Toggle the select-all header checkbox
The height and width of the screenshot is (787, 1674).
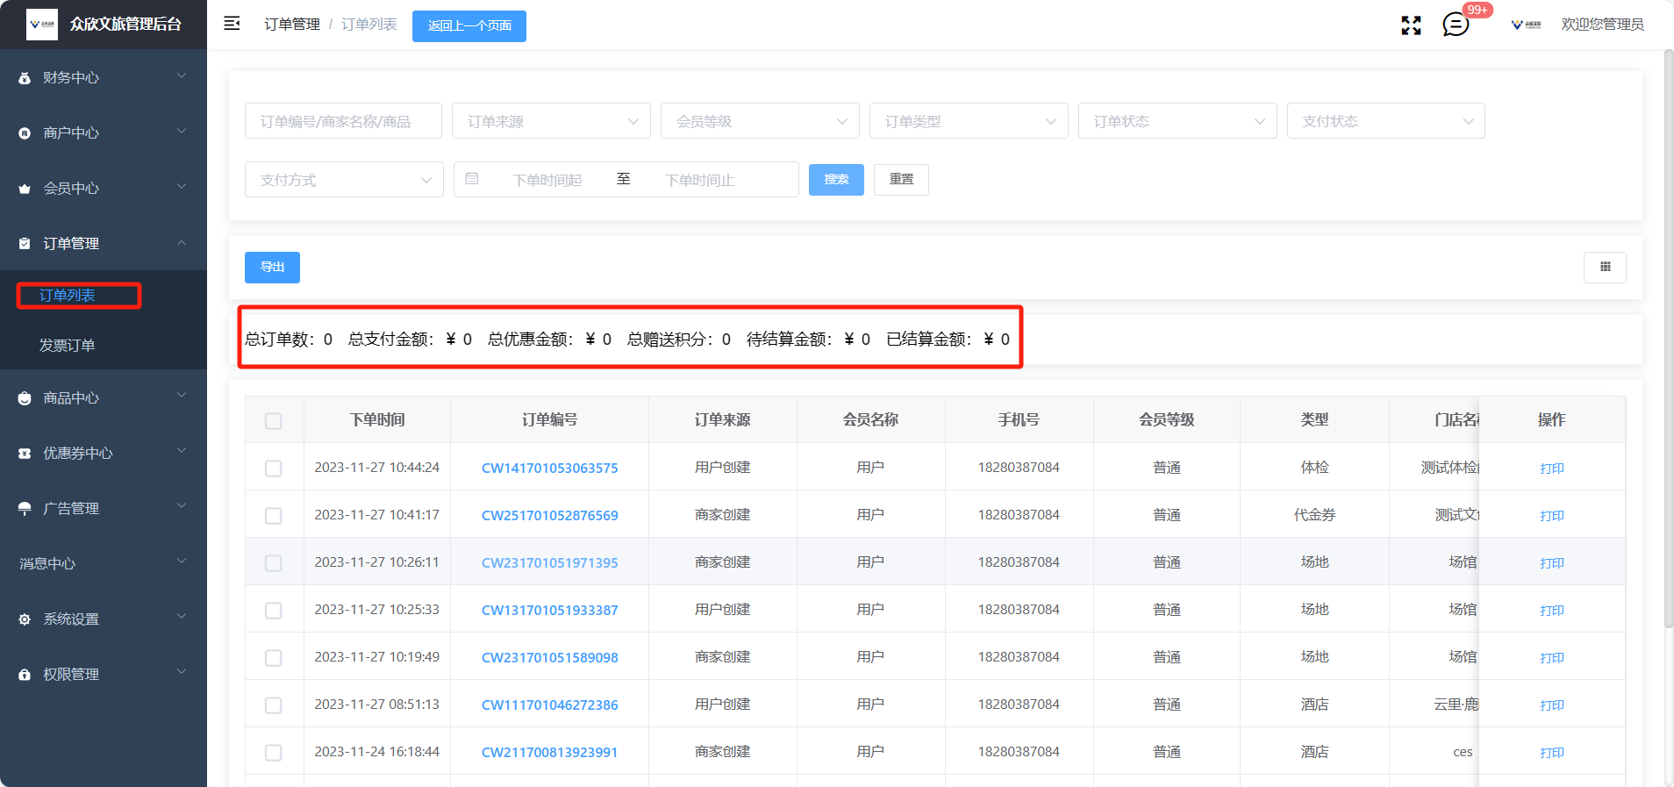pyautogui.click(x=274, y=421)
